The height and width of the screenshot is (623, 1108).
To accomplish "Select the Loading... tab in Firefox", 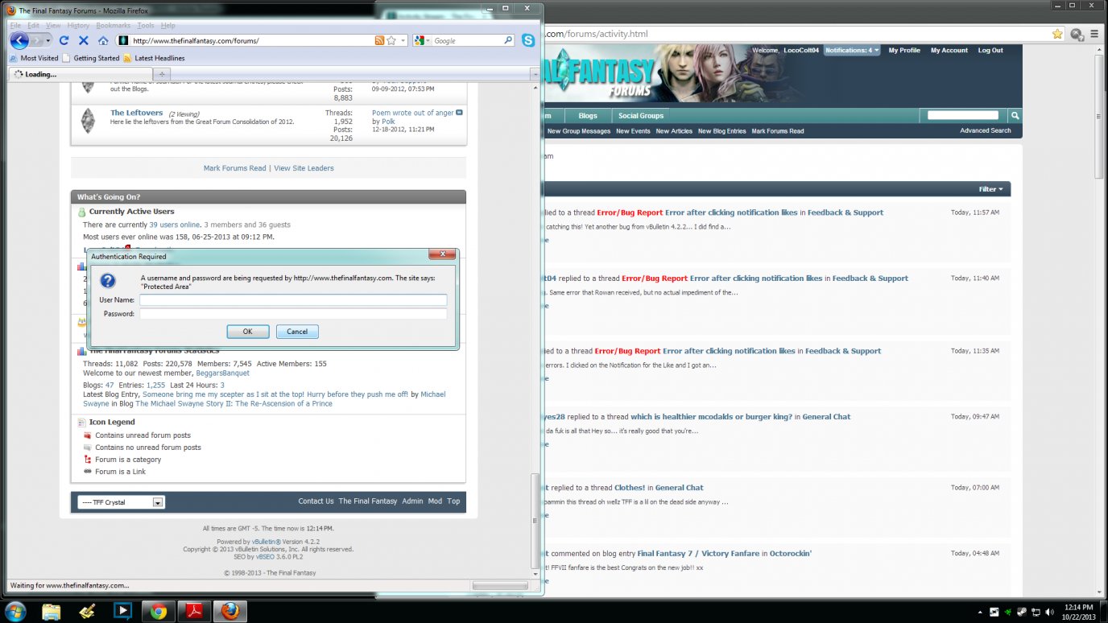I will (79, 74).
